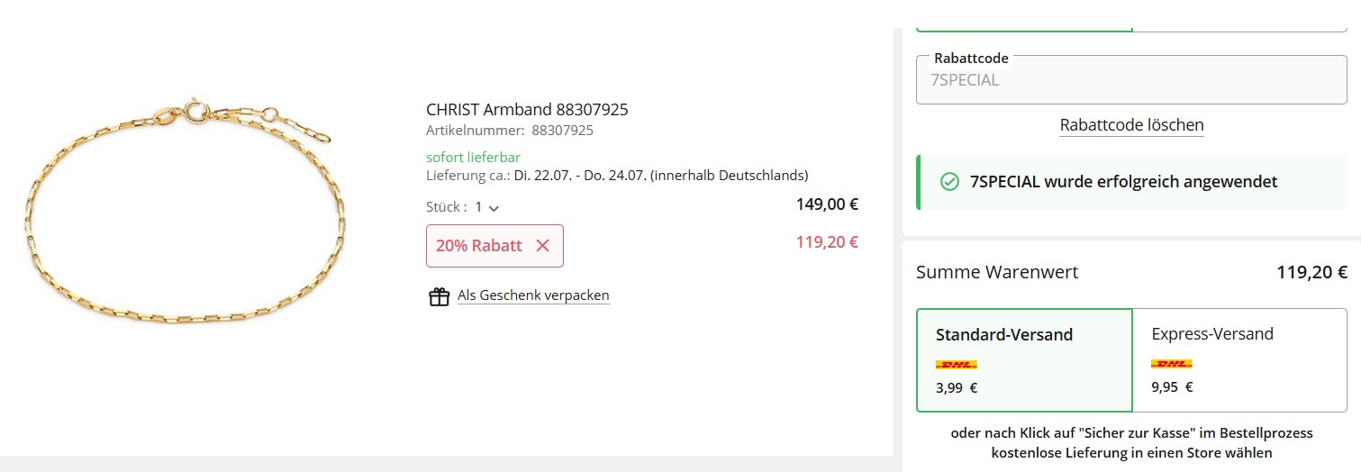The image size is (1361, 472).
Task: Click the DHL logo under Standard-Versand
Action: point(957,365)
